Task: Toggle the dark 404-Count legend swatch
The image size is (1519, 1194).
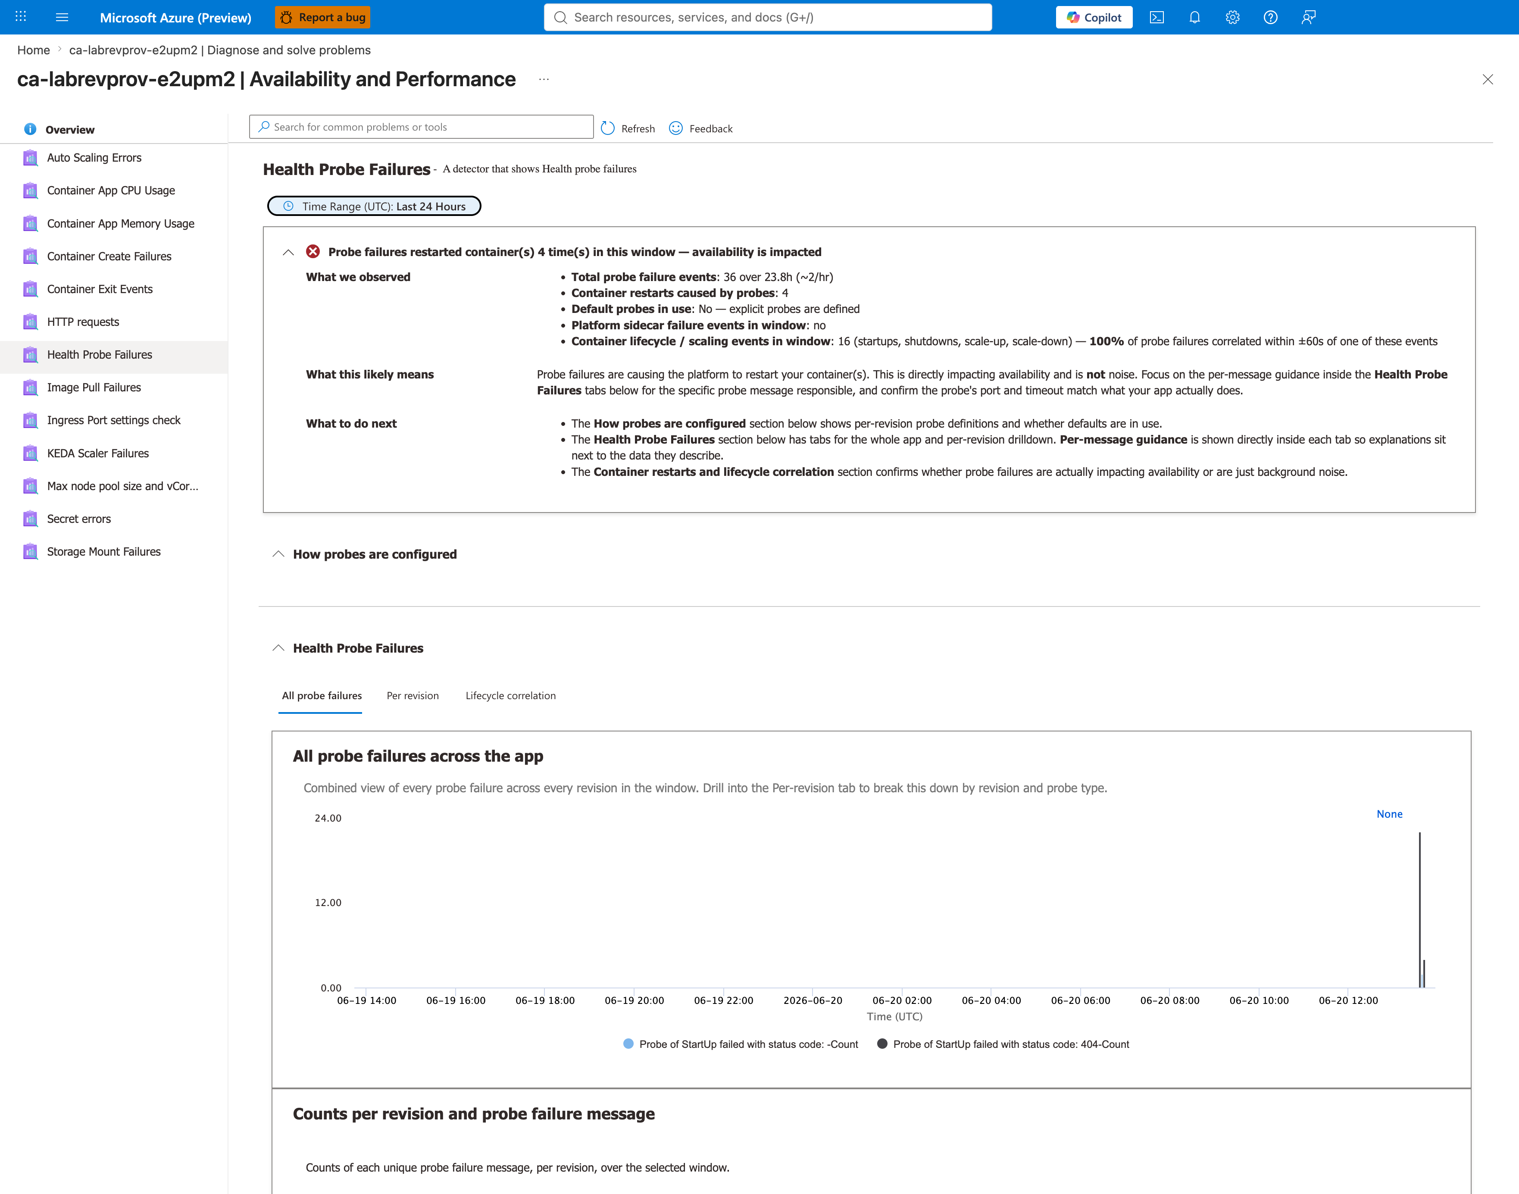Action: (882, 1044)
